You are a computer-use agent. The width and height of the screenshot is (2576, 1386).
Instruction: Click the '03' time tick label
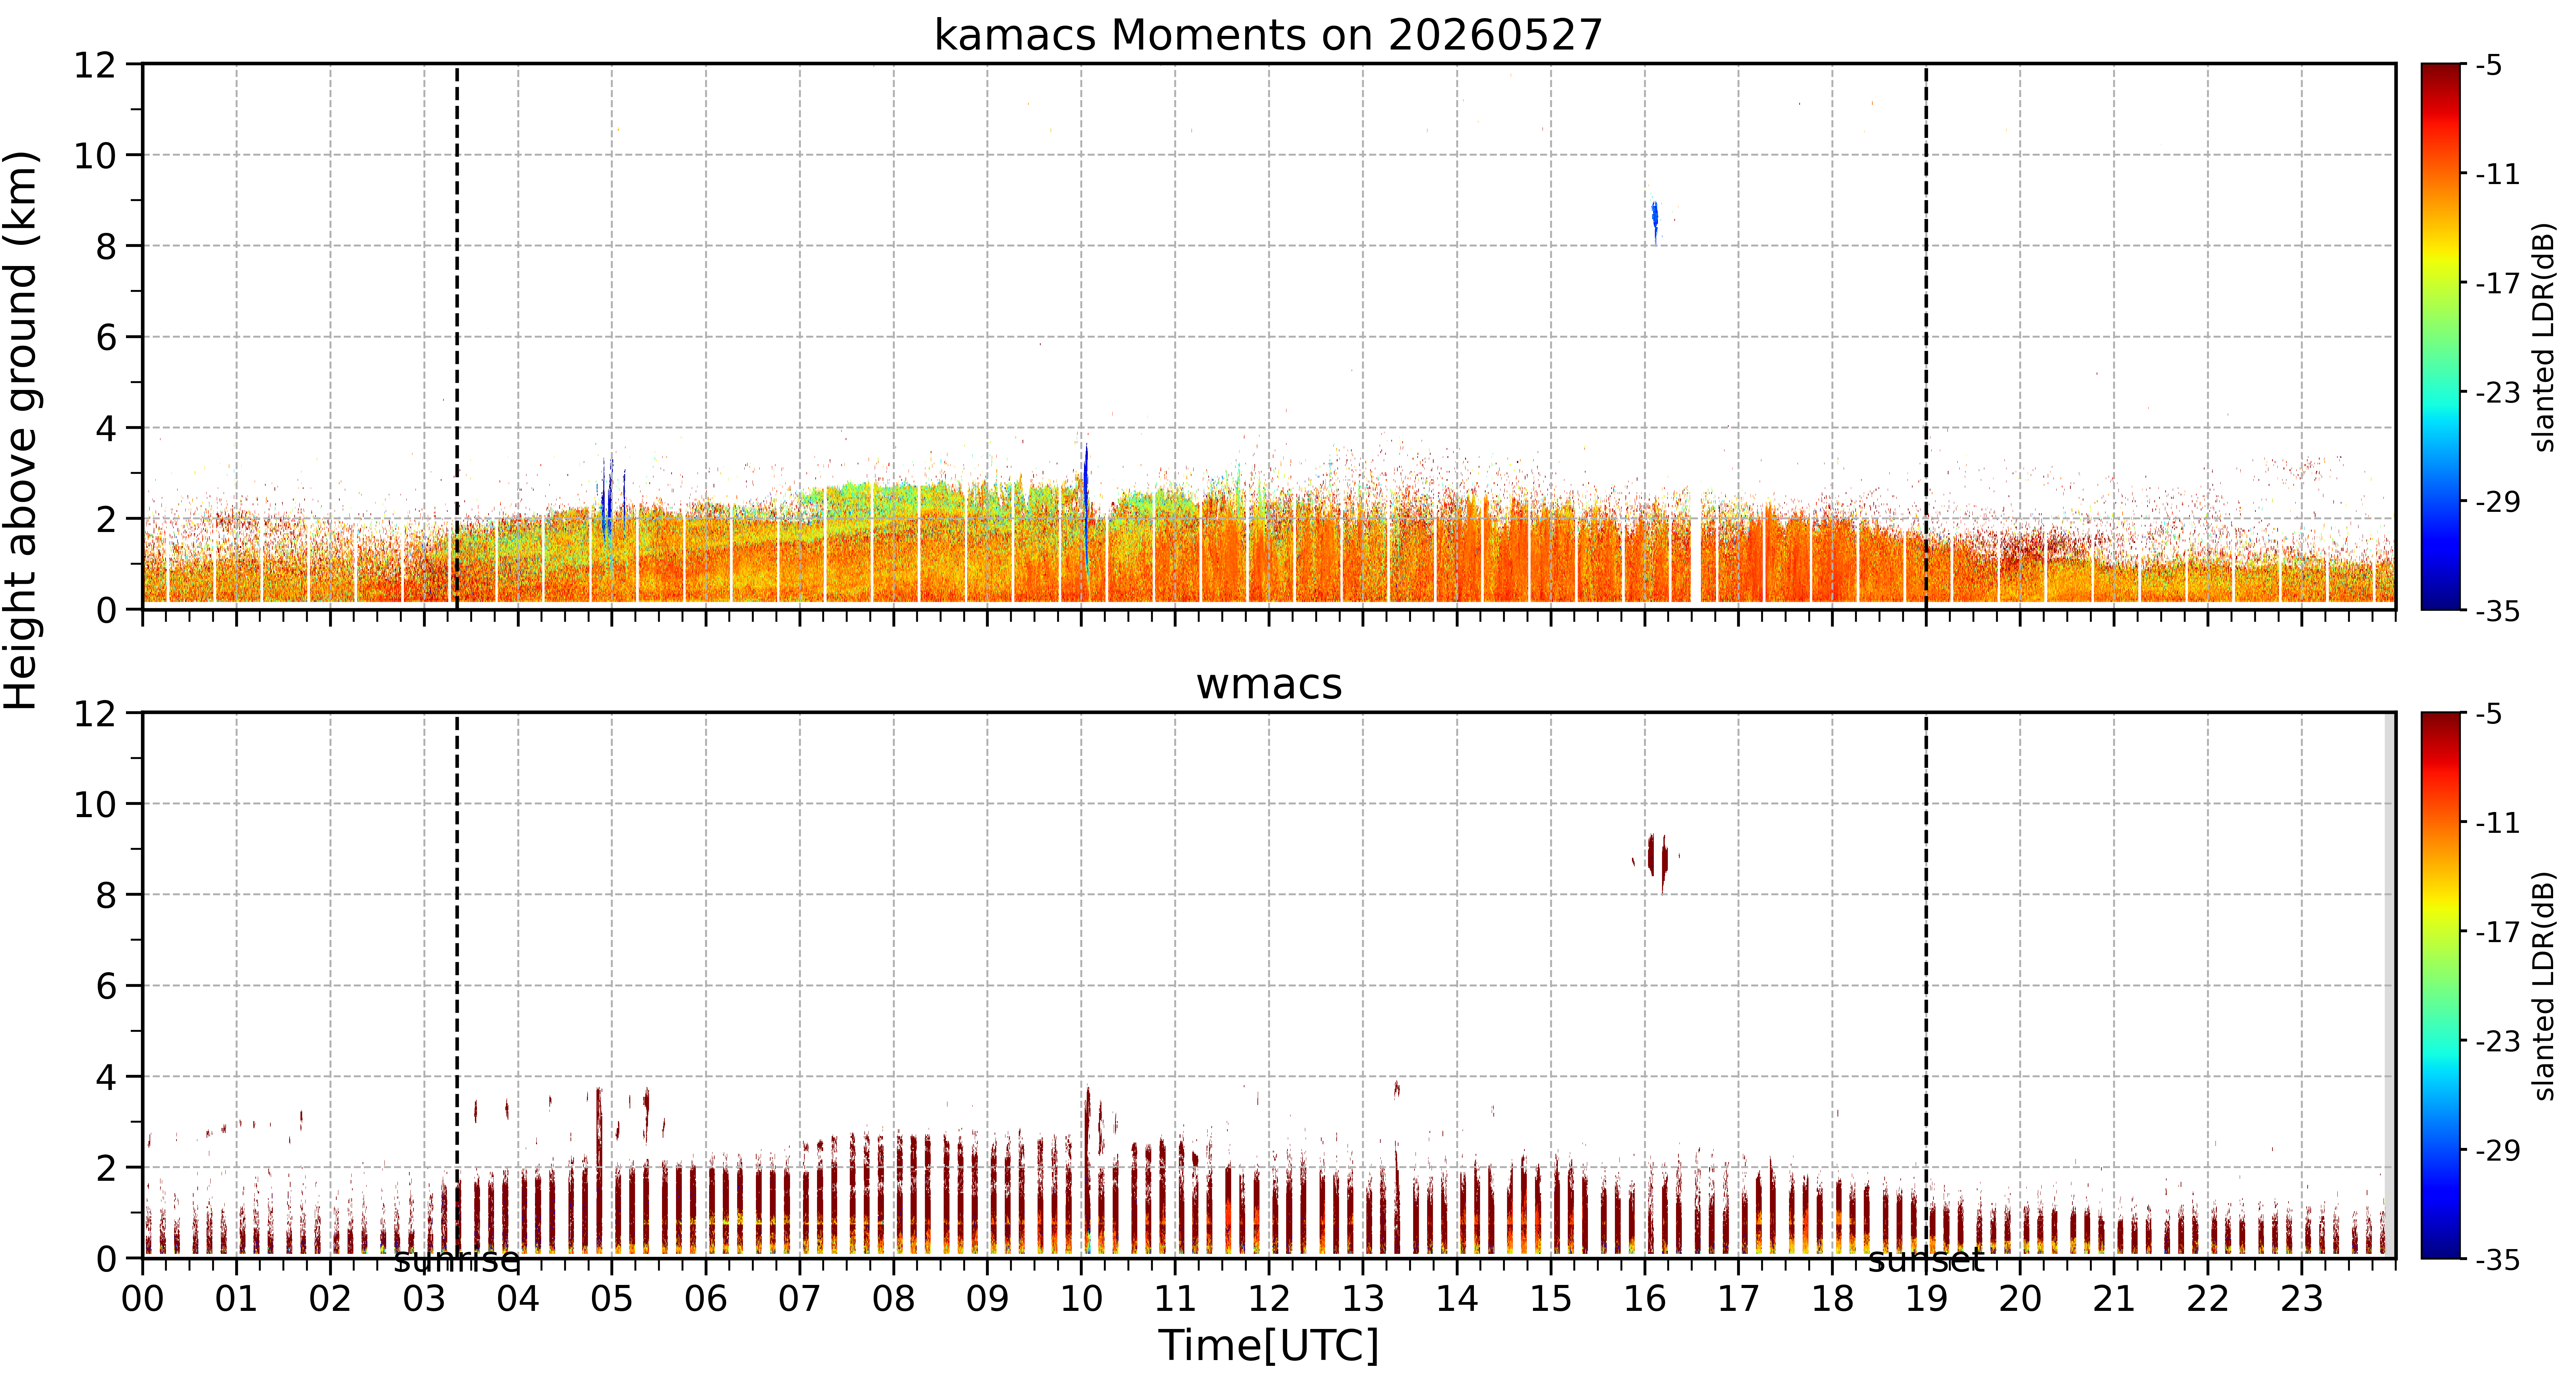point(424,1299)
